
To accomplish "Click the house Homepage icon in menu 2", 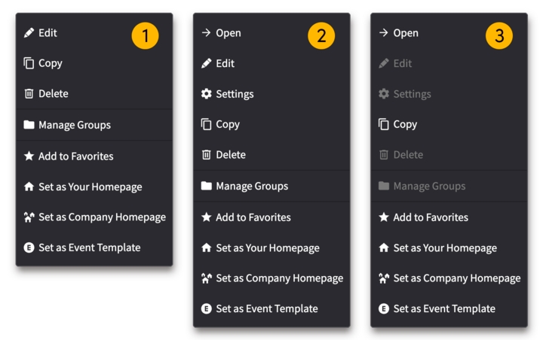I will pos(206,248).
